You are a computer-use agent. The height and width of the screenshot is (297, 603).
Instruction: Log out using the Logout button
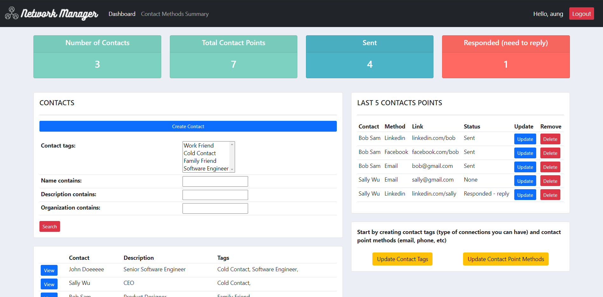tap(581, 14)
